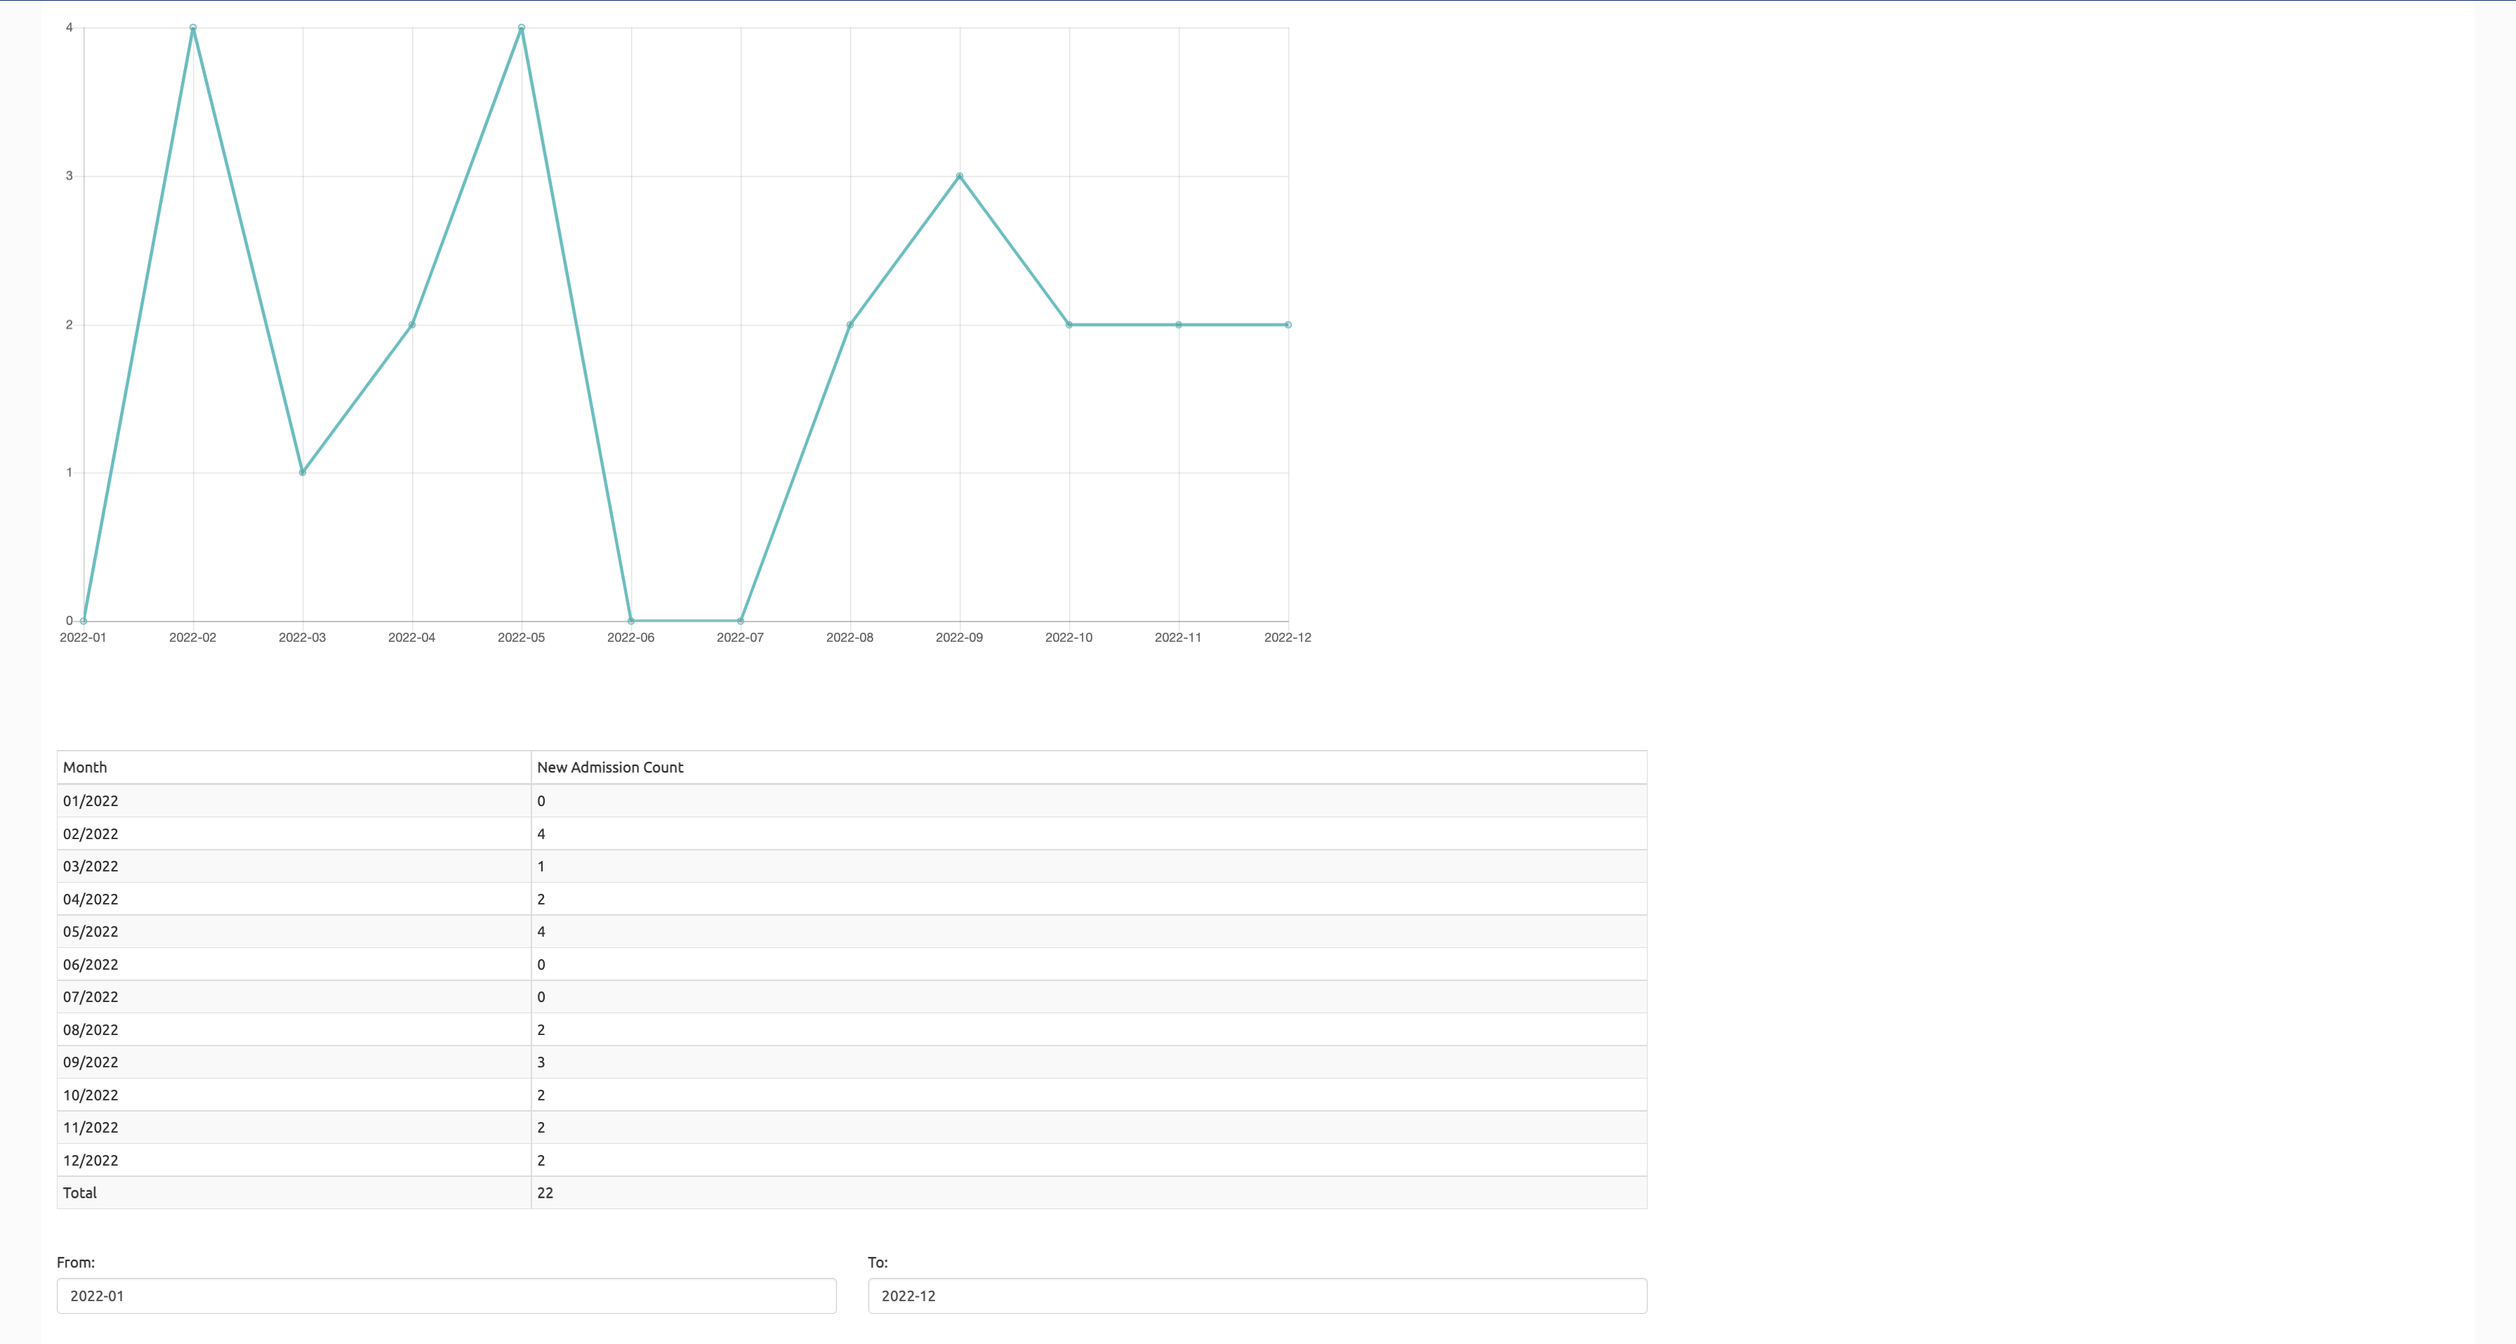Image resolution: width=2516 pixels, height=1344 pixels.
Task: Click the 2022-03 data point at value 1
Action: coord(303,472)
